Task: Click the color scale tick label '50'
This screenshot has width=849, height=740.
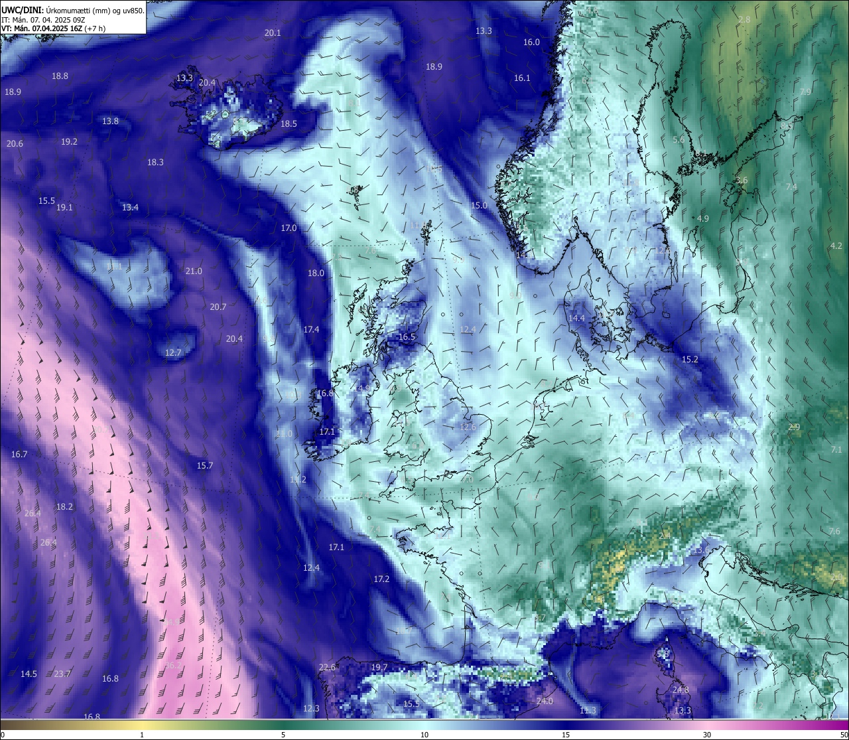Action: [x=844, y=735]
